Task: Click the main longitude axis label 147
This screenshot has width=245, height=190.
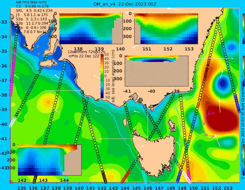Action: tap(159, 188)
